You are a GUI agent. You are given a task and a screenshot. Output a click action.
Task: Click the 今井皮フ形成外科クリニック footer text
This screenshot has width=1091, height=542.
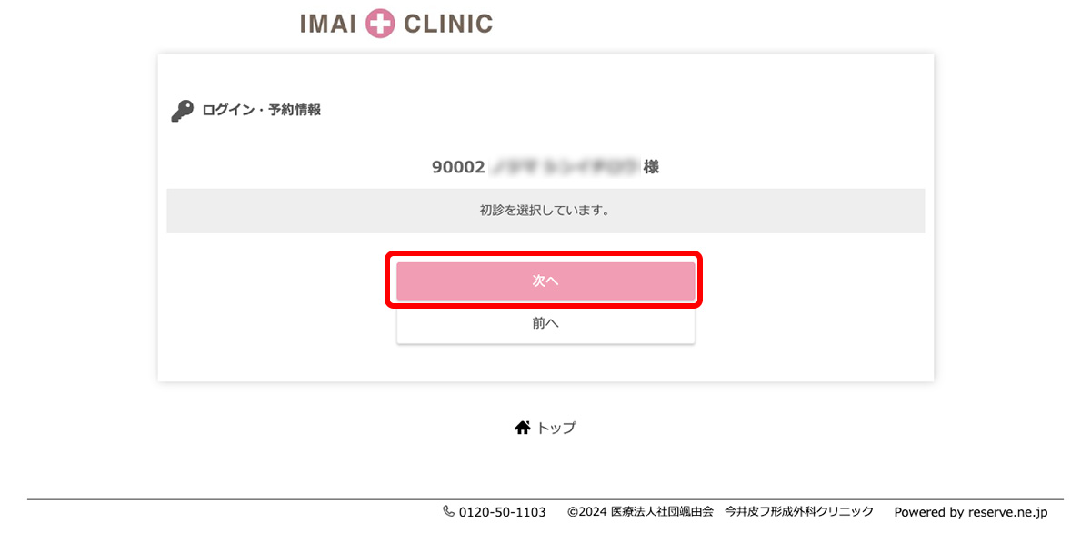pyautogui.click(x=799, y=512)
